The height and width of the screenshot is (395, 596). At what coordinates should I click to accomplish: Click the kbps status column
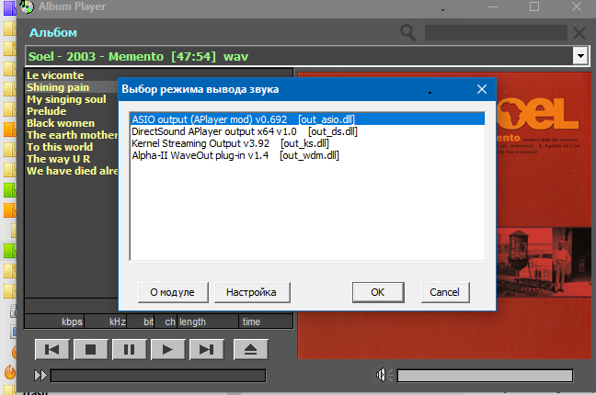pos(55,322)
